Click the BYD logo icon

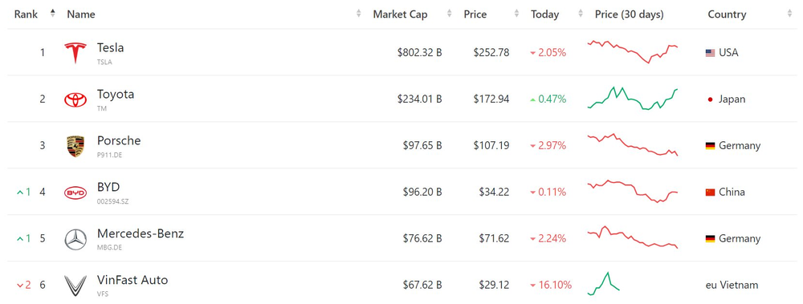[75, 193]
